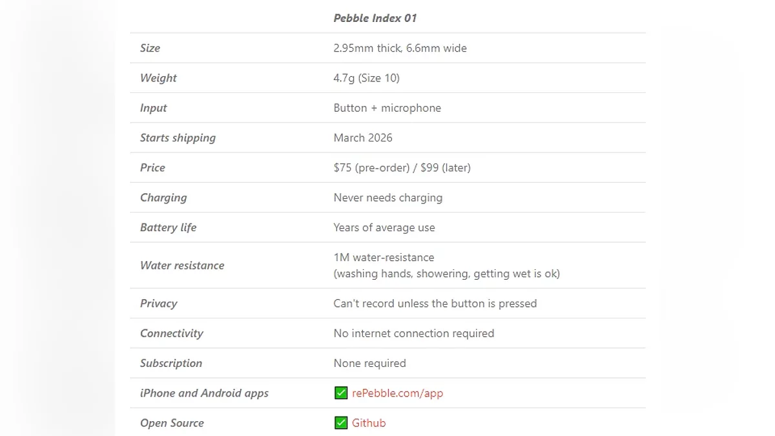Select the Size row label
This screenshot has height=436, width=775.
[150, 48]
